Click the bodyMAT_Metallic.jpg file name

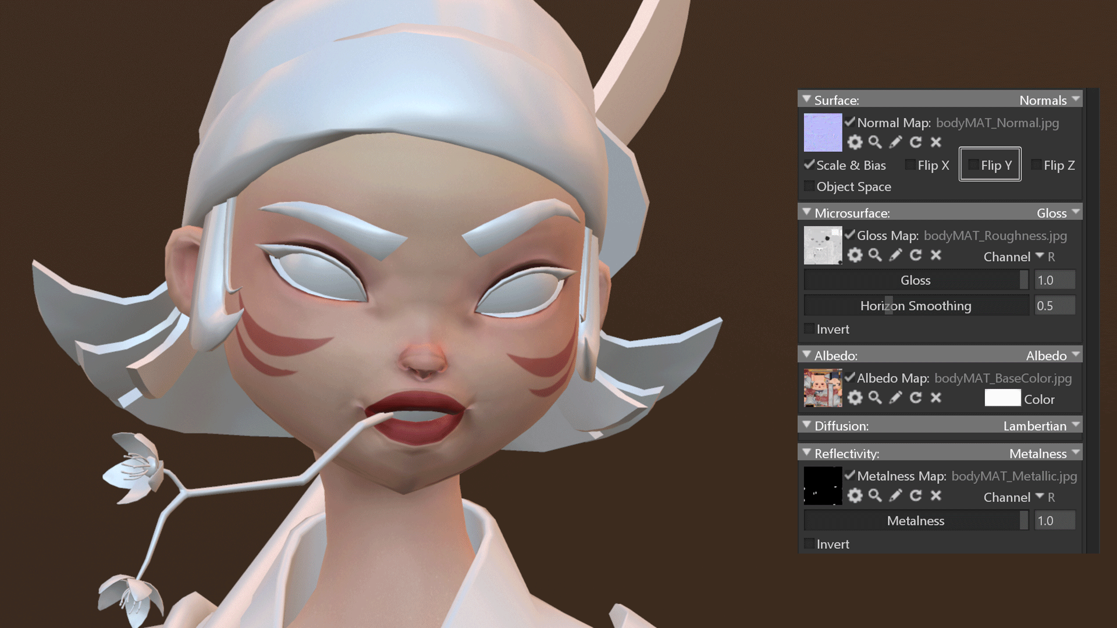[x=1014, y=476]
